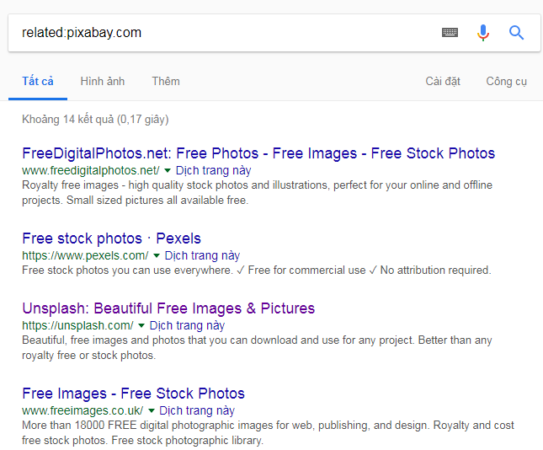The image size is (543, 450).
Task: Open Cài đặt settings menu
Action: [443, 81]
